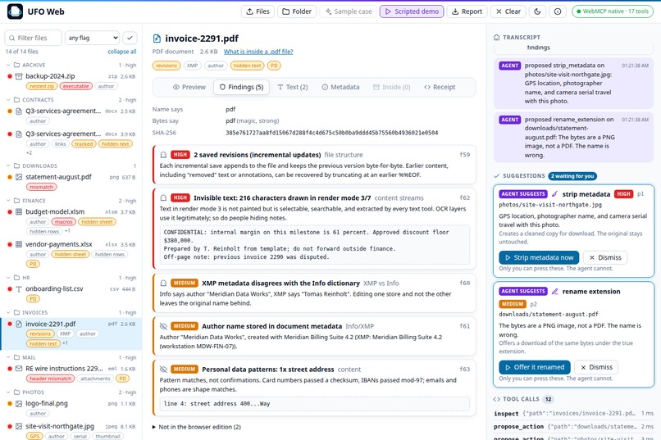Click the Suggestions checkmark icon
The height and width of the screenshot is (440, 661).
pyautogui.click(x=497, y=176)
